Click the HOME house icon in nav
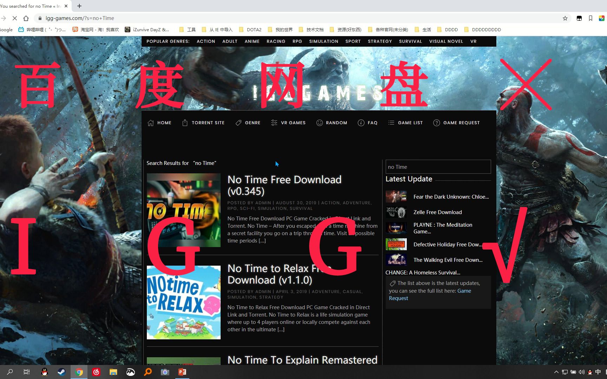607x379 pixels. [151, 123]
